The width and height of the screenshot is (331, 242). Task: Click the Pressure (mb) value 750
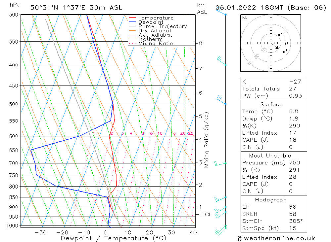click(x=295, y=163)
